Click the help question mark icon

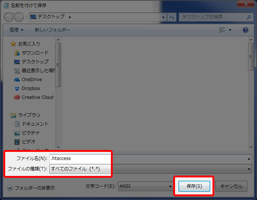tap(245, 30)
